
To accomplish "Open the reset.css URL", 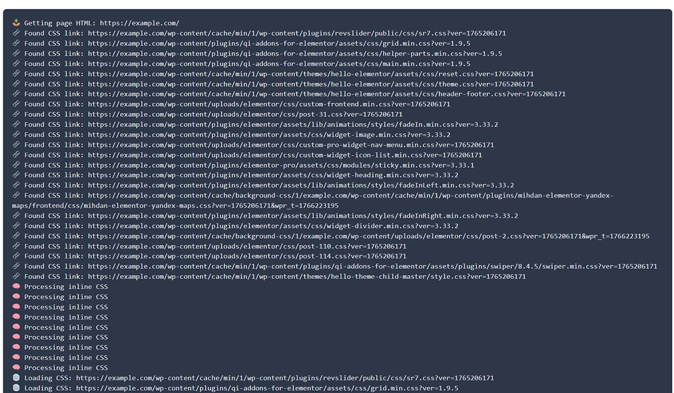I will tap(311, 74).
